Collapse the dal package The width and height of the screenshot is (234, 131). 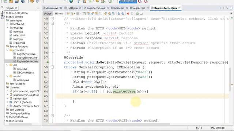click(x=7, y=65)
